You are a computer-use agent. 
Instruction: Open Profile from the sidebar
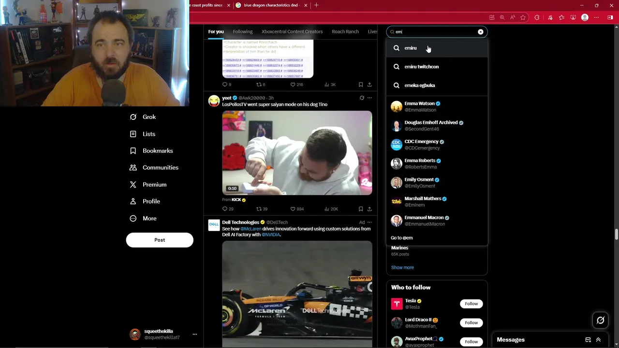point(145,202)
